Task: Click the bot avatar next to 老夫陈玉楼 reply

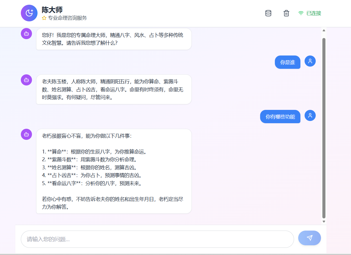Action: pos(26,80)
